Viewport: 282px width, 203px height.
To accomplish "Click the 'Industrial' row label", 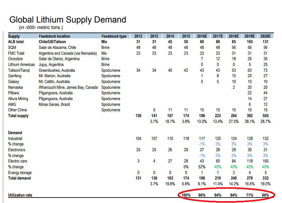I will (15, 139).
